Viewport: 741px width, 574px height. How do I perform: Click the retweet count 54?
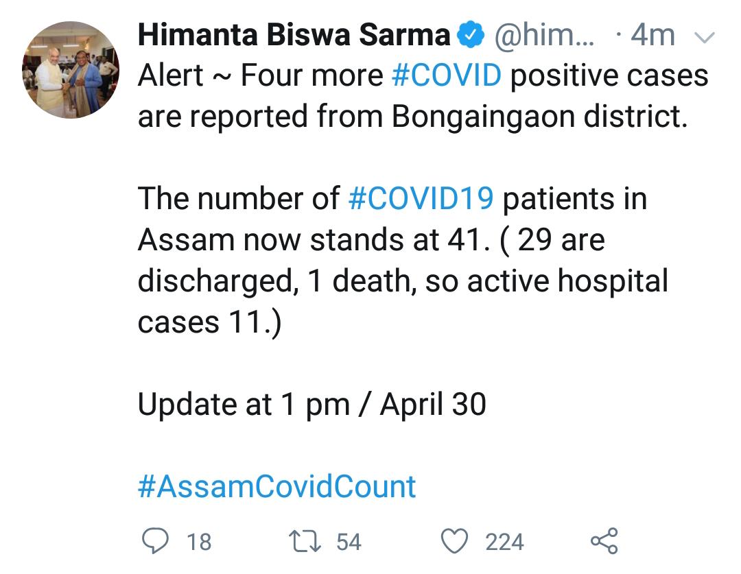(x=349, y=542)
